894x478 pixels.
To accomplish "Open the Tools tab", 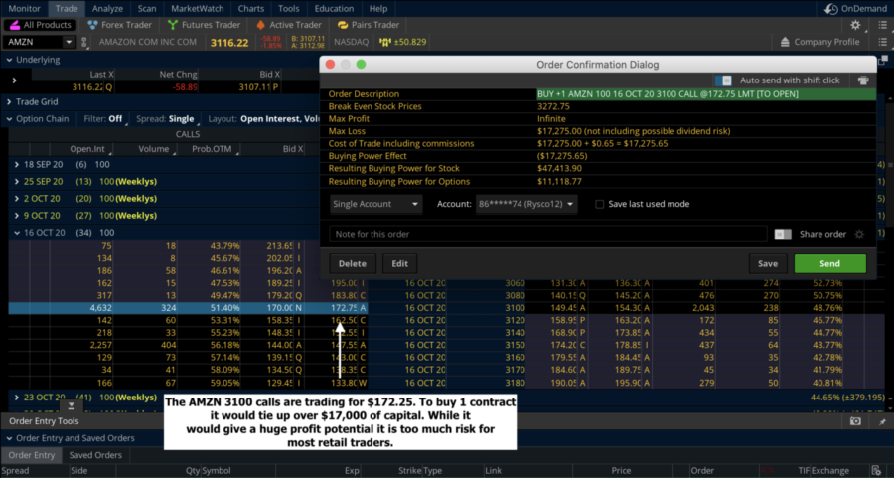I will [x=288, y=9].
